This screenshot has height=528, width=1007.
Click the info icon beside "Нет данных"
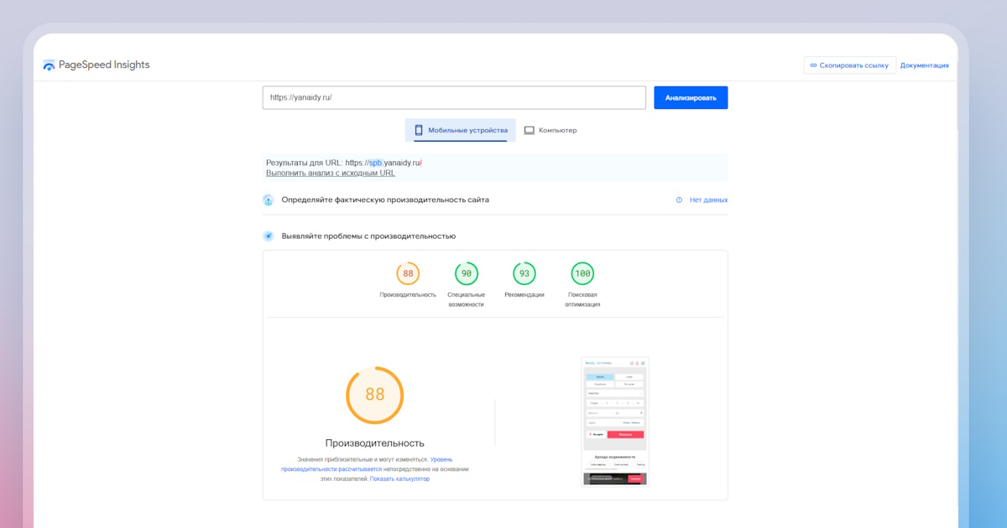point(679,200)
